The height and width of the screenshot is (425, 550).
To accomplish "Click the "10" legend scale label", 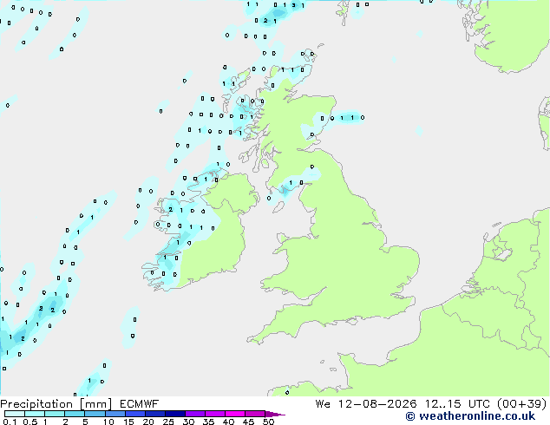I will [108, 422].
